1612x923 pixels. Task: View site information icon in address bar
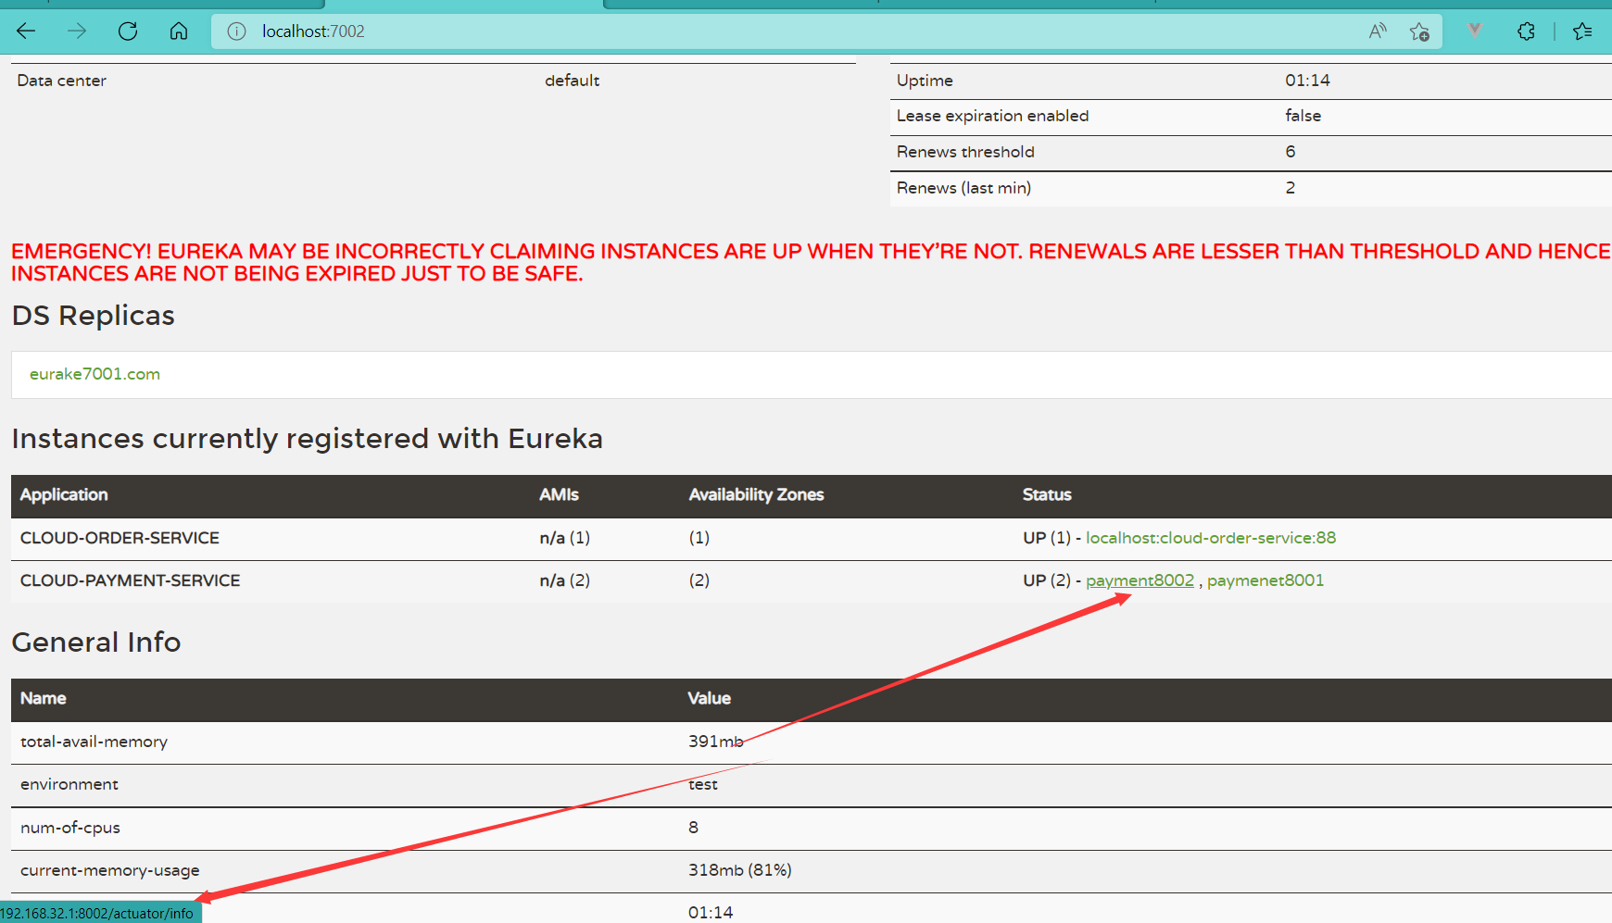click(x=237, y=31)
